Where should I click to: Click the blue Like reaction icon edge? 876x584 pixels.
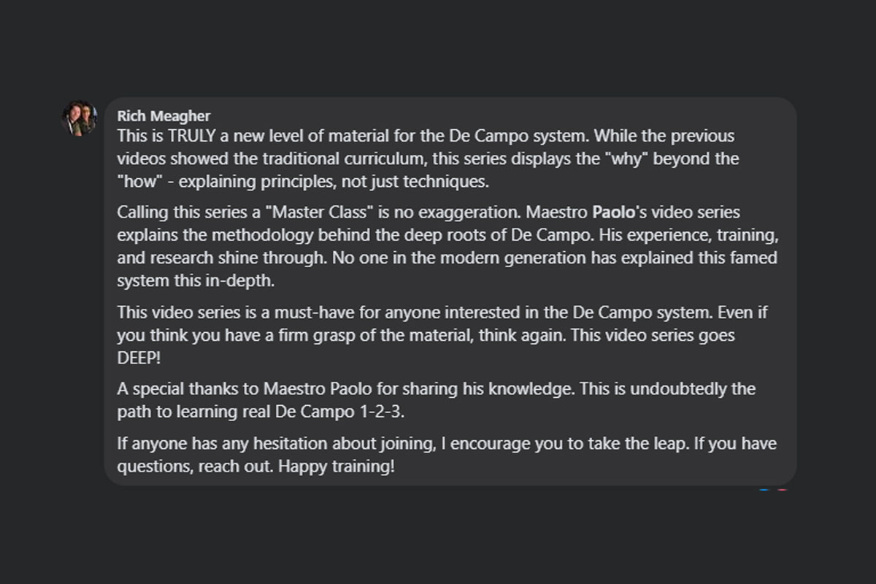(764, 488)
